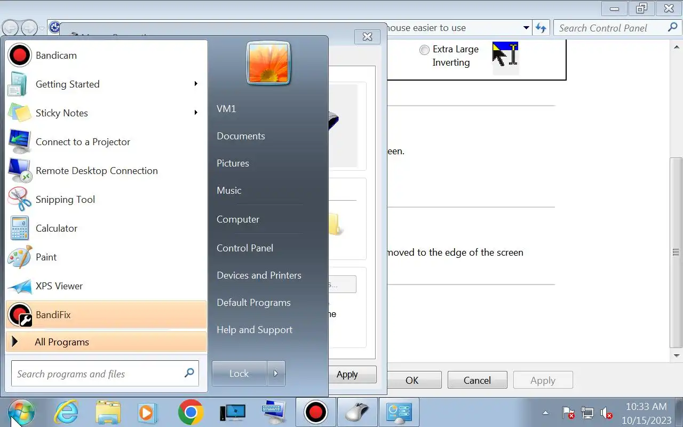The width and height of the screenshot is (683, 427).
Task: Open Computer from the Start menu
Action: [238, 219]
